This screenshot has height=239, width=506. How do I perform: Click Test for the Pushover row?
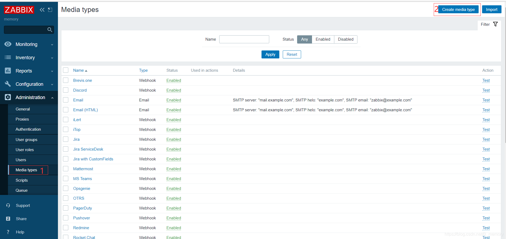point(486,218)
